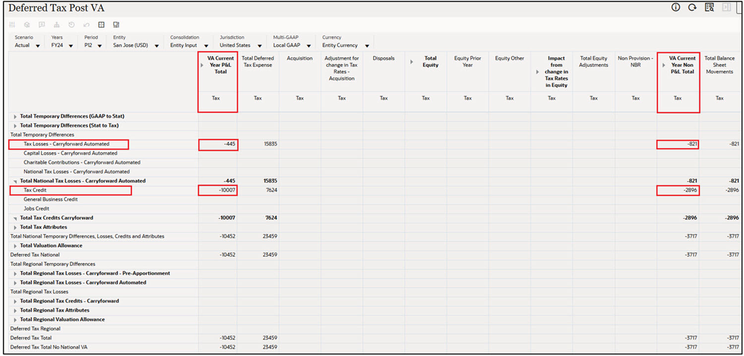Select the Tax Credit row header
This screenshot has height=356, width=744.
(35, 190)
